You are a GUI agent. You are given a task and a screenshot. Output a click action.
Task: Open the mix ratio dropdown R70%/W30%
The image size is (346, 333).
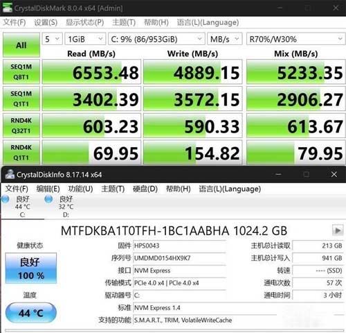click(x=296, y=39)
